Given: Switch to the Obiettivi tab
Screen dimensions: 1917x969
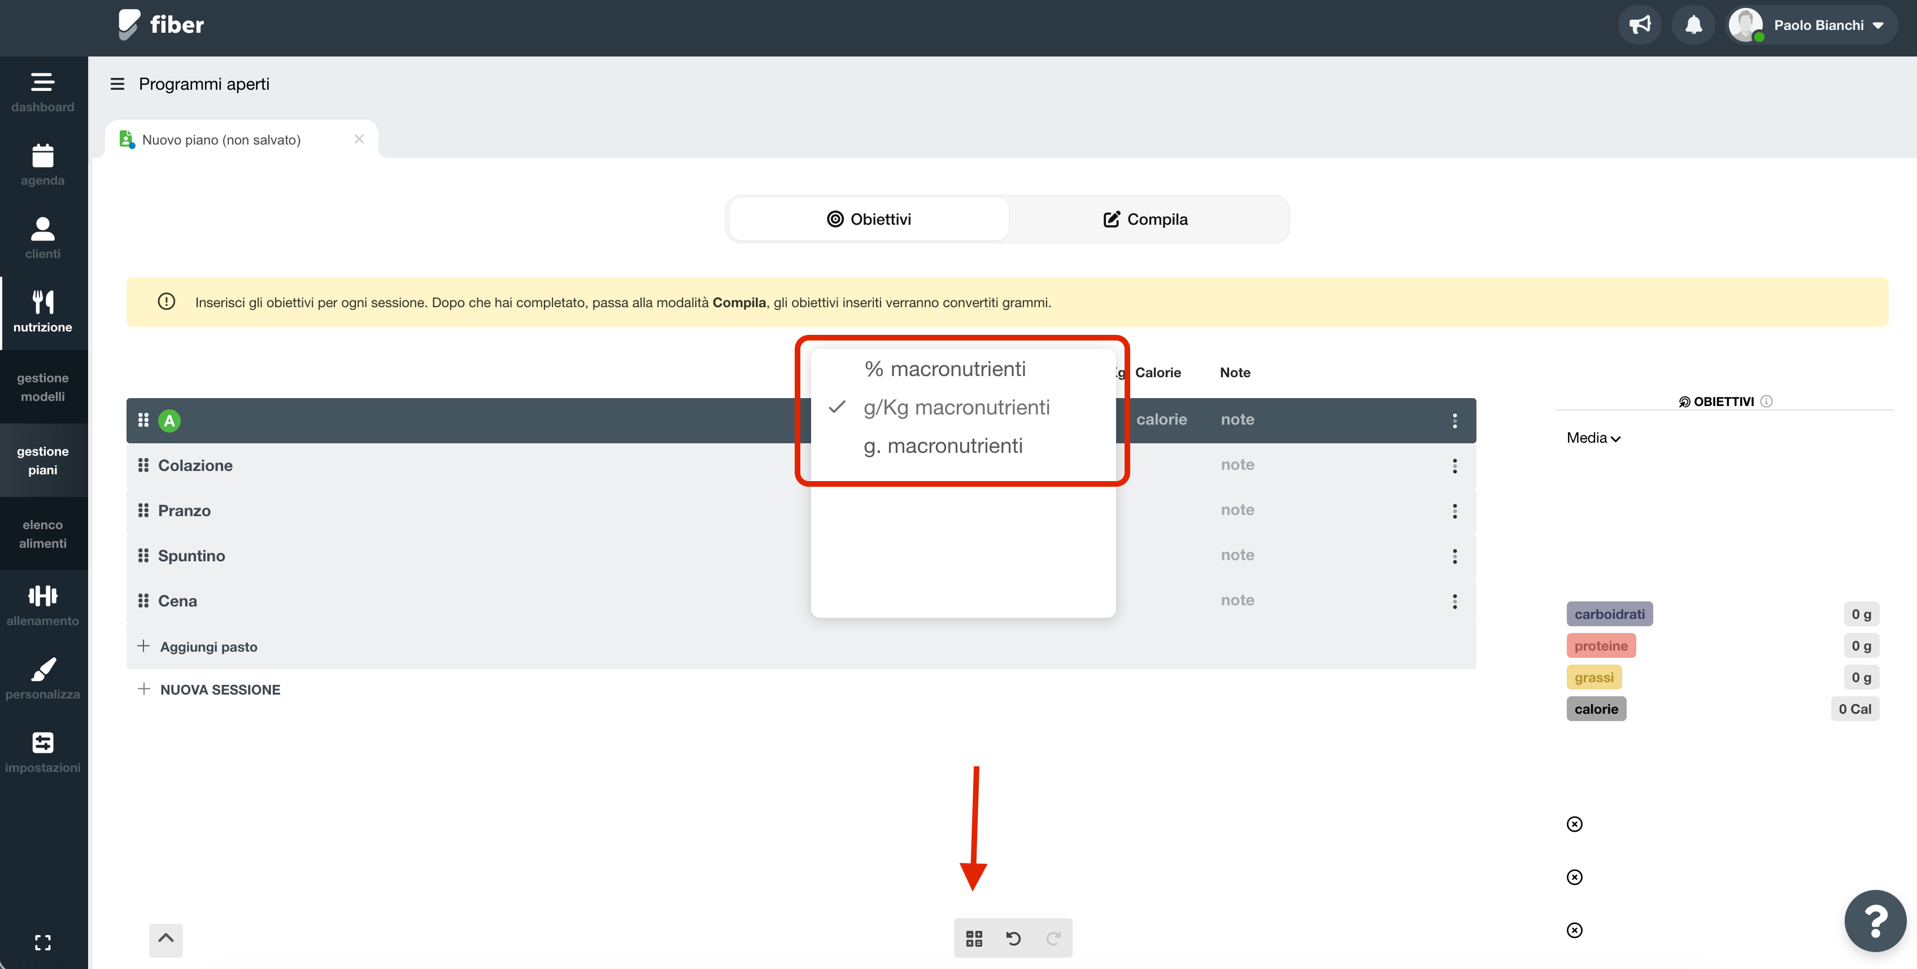Looking at the screenshot, I should pyautogui.click(x=869, y=219).
